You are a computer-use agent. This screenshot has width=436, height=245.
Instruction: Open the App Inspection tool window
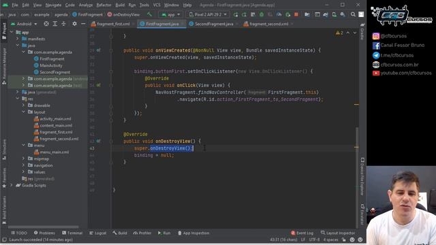pyautogui.click(x=193, y=233)
